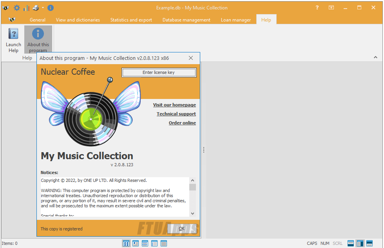Select the table grid view icon

coord(145,243)
